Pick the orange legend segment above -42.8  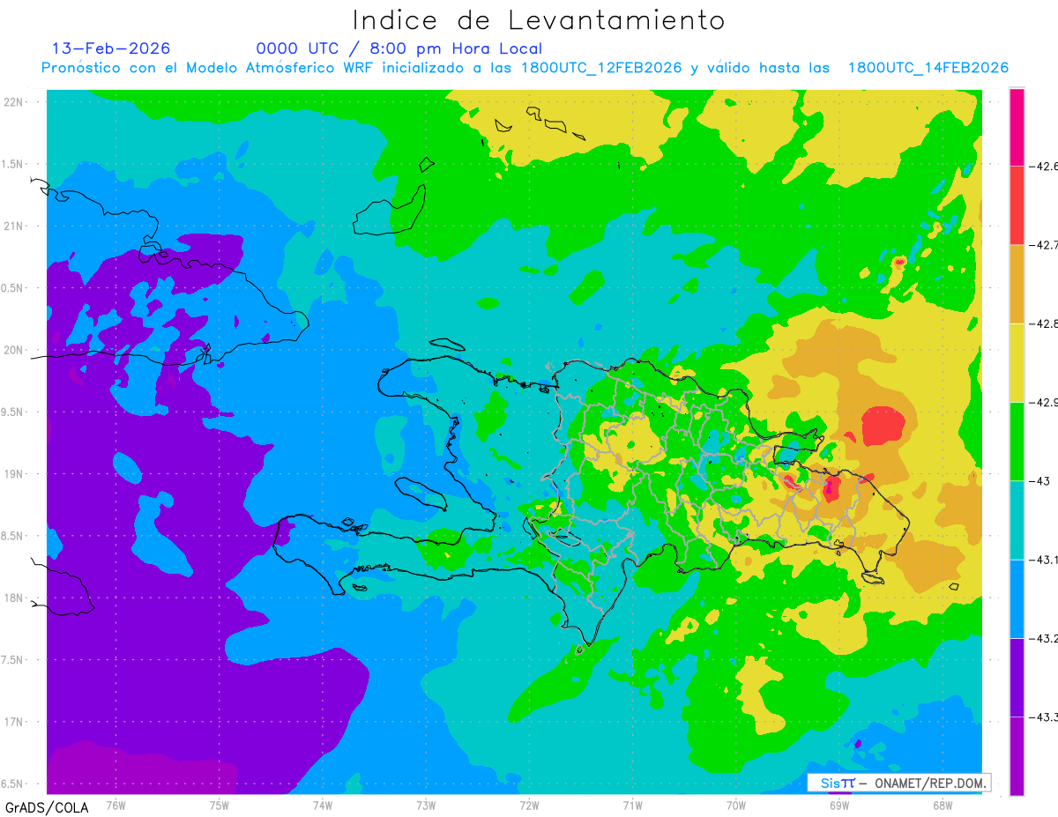tap(1017, 284)
